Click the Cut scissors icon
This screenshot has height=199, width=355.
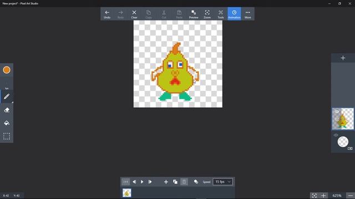pos(164,14)
